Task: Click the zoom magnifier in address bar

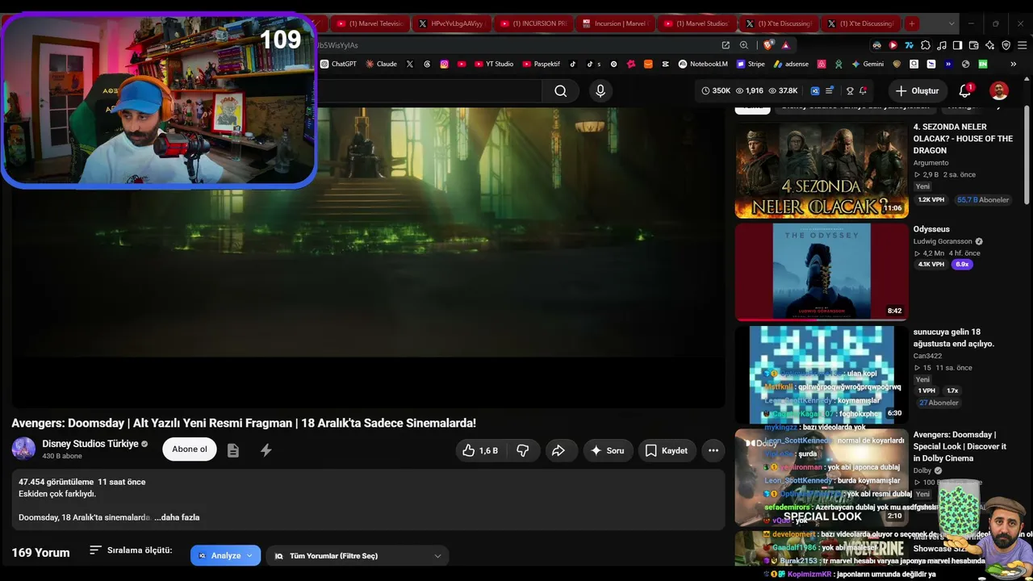Action: click(744, 45)
